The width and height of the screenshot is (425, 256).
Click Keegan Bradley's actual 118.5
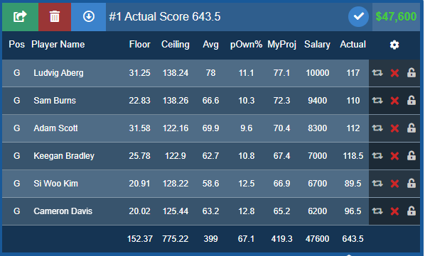[x=353, y=156]
